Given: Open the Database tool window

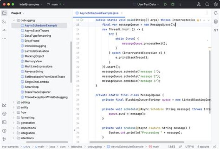Looking at the screenshot, I should (216, 21).
